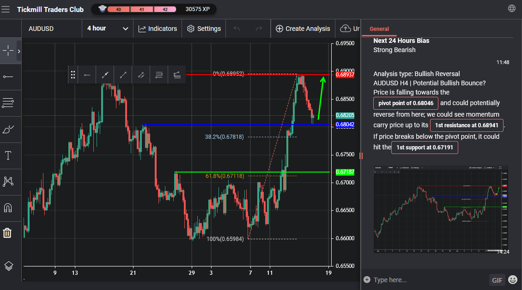Open the GIF picker
The image size is (522, 290).
497,280
